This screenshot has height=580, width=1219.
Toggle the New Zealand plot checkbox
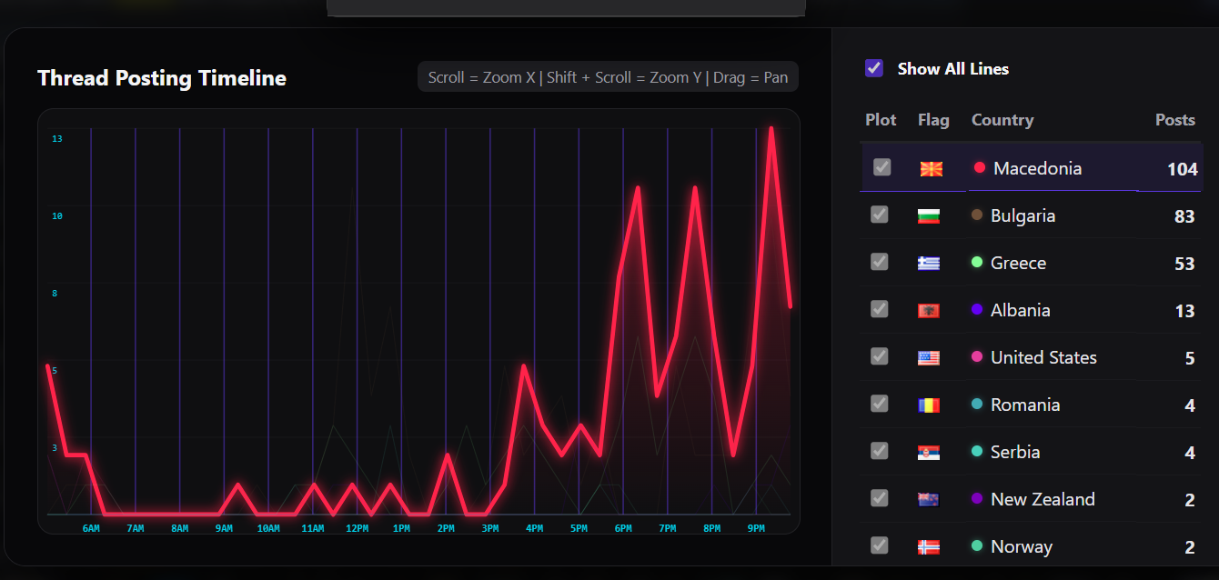click(880, 497)
